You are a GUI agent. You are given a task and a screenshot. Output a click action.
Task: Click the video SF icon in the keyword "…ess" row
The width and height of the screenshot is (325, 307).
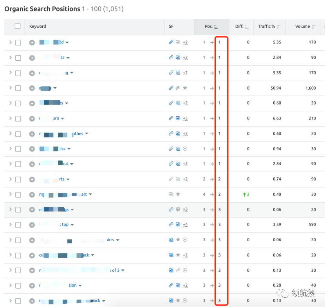point(185,149)
